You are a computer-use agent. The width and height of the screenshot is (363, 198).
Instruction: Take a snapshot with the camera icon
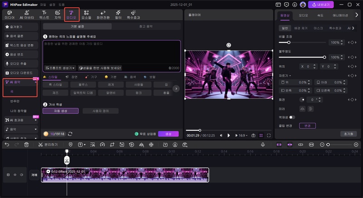point(253,135)
